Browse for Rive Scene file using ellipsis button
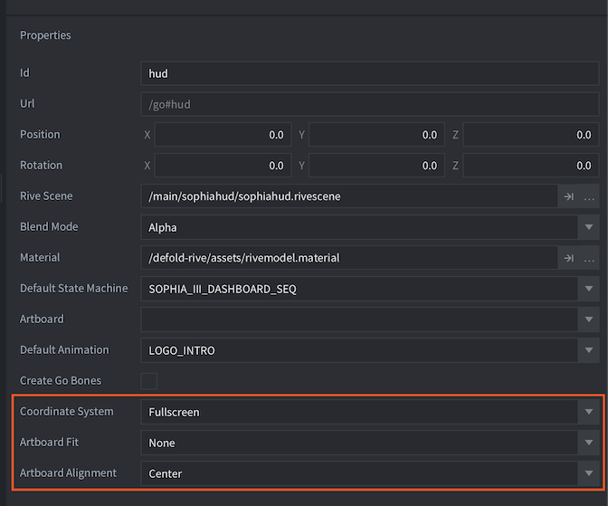Image resolution: width=608 pixels, height=506 pixels. tap(589, 196)
